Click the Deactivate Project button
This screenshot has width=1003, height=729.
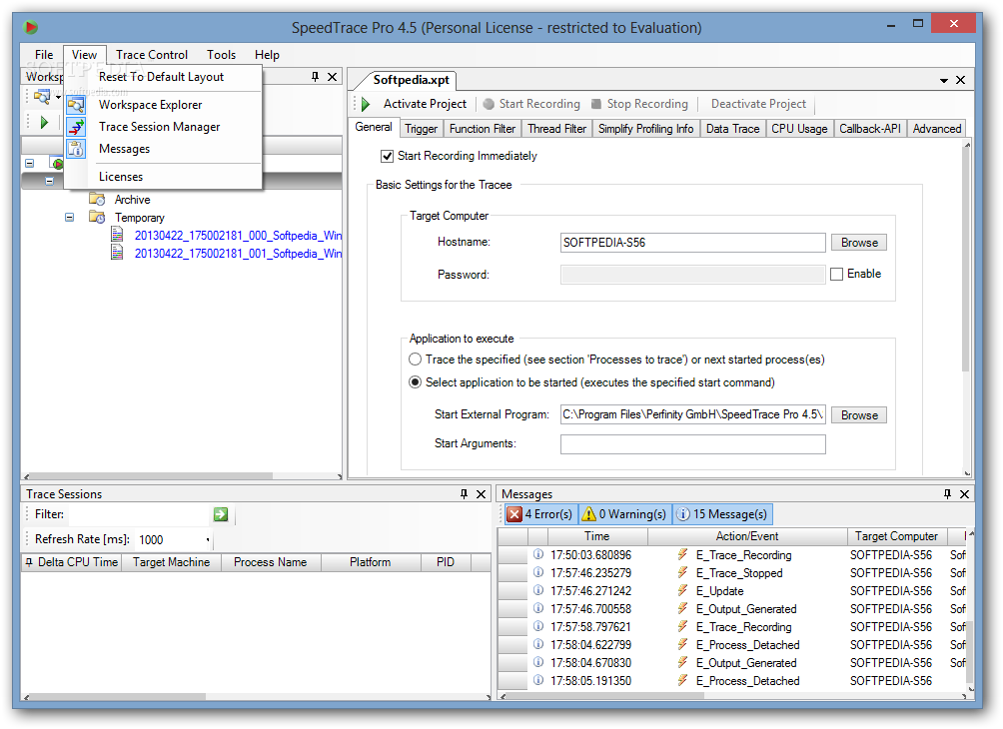tap(758, 104)
